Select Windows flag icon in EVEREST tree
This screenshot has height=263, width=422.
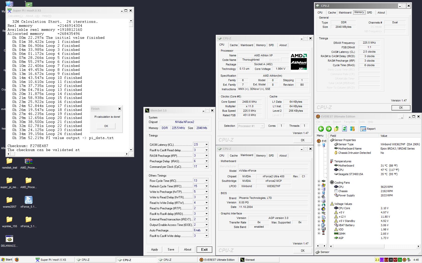[x=324, y=185]
